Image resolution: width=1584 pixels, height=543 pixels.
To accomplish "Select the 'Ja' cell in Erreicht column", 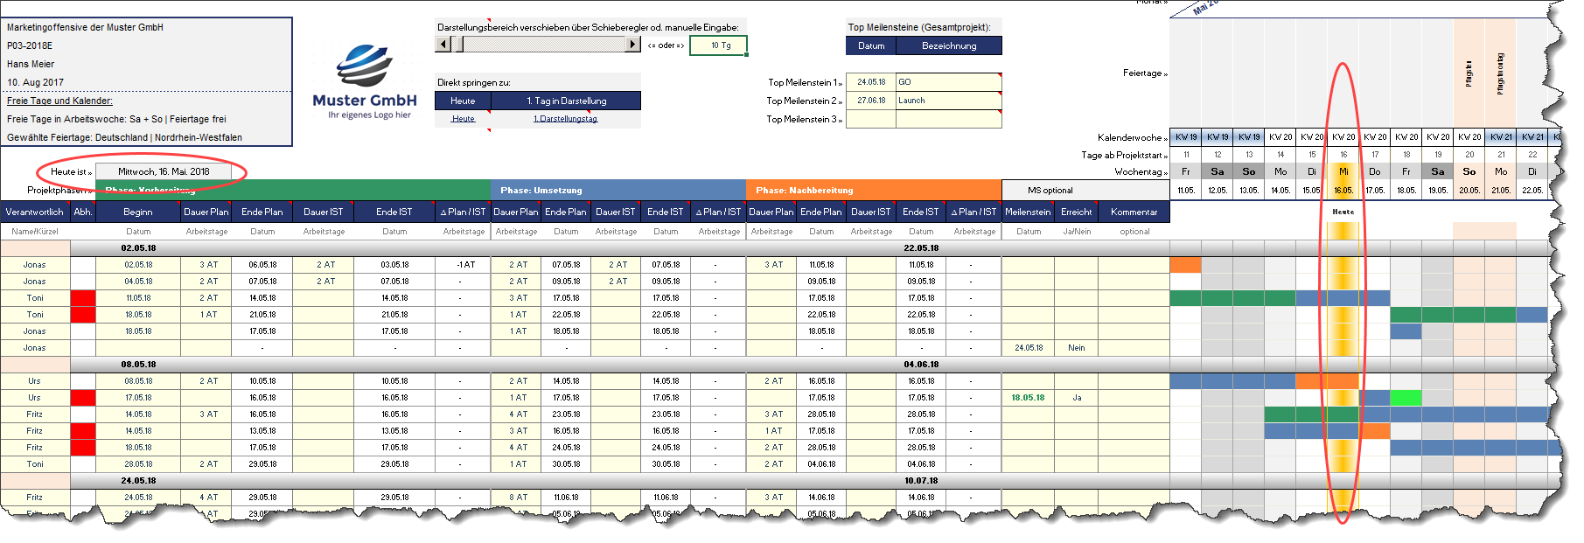I will click(1077, 398).
